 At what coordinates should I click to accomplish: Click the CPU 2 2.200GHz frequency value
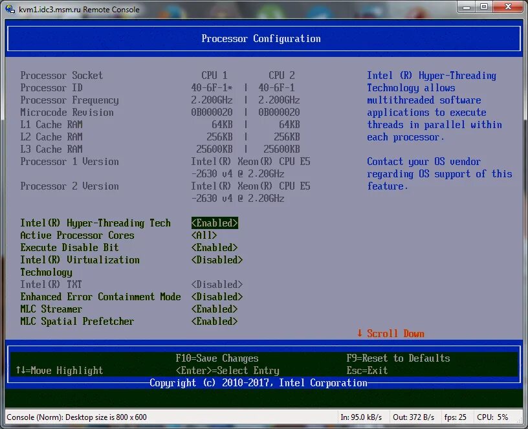tap(279, 100)
